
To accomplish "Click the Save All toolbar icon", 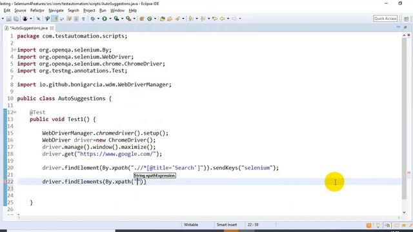I will point(16,19).
